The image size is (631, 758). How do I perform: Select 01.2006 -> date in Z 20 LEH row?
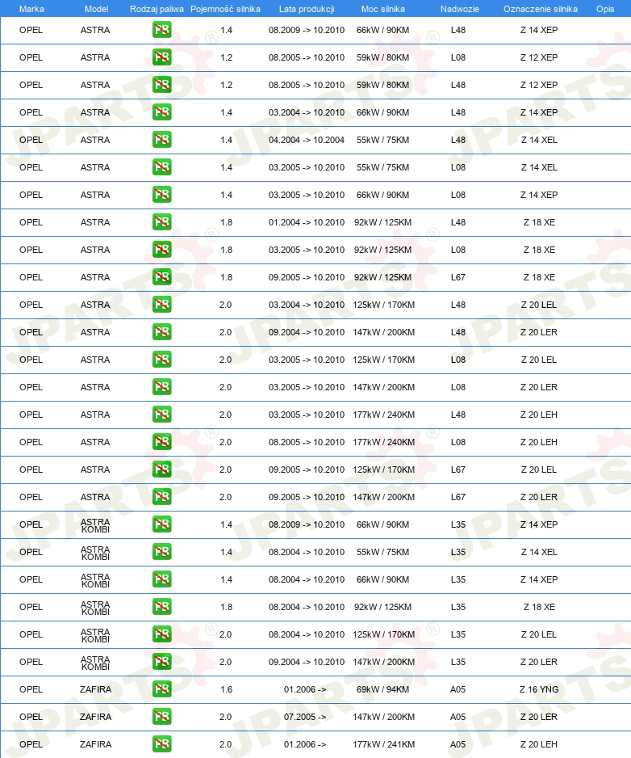(305, 744)
